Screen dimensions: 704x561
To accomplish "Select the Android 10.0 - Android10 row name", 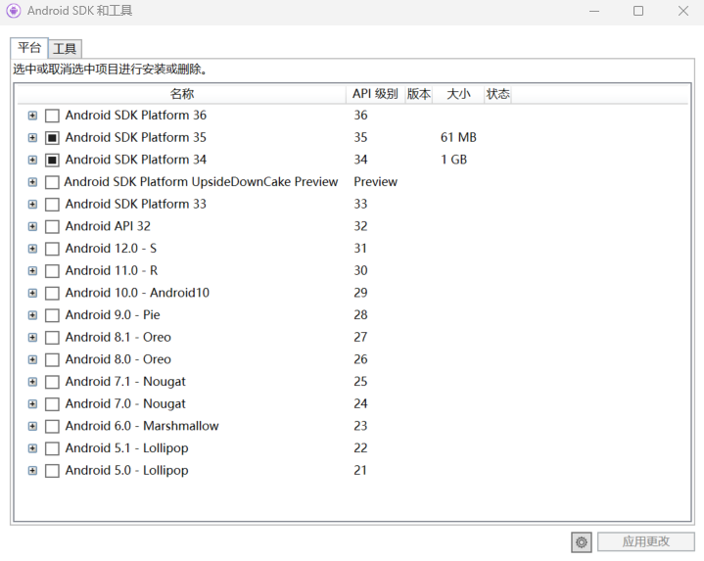I will (137, 293).
